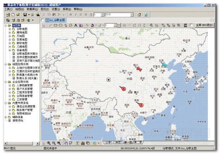Open the save button dropdown arrow
220x154 pixels.
click(29, 14)
